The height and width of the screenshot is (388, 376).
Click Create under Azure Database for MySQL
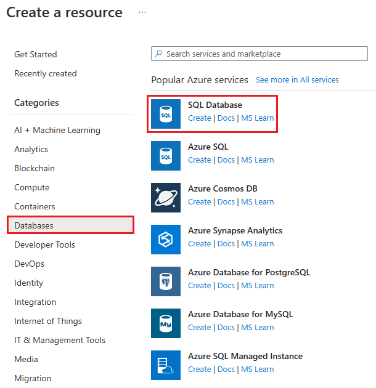click(199, 328)
